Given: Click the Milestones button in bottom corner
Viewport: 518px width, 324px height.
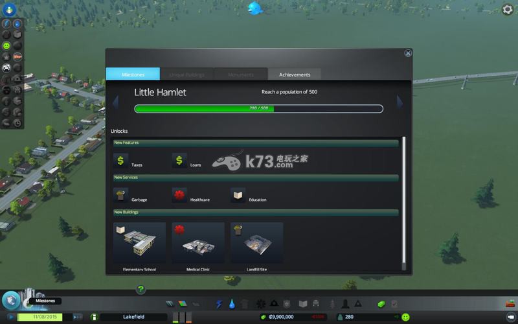Looking at the screenshot, I should pyautogui.click(x=11, y=300).
